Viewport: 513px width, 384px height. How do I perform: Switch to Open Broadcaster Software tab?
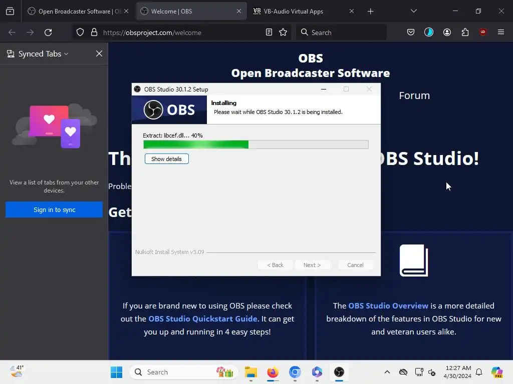coord(78,11)
